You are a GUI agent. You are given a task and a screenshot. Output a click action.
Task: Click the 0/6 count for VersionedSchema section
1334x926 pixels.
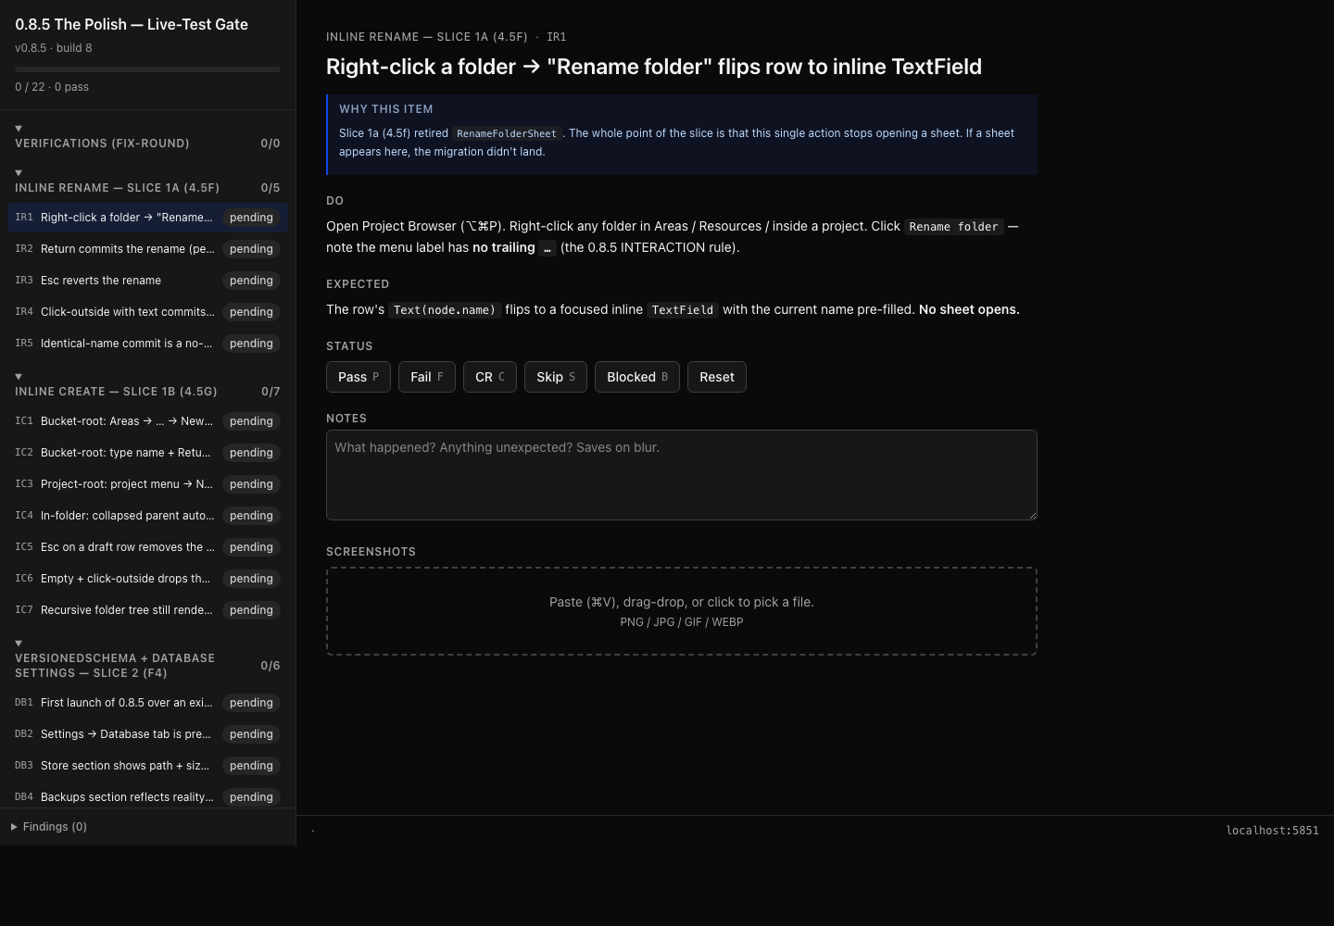coord(271,666)
